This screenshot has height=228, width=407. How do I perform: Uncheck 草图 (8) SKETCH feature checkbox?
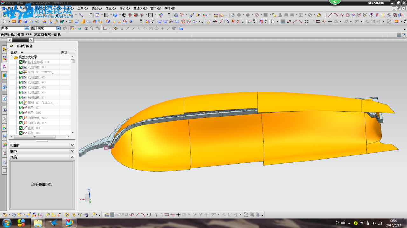21,103
